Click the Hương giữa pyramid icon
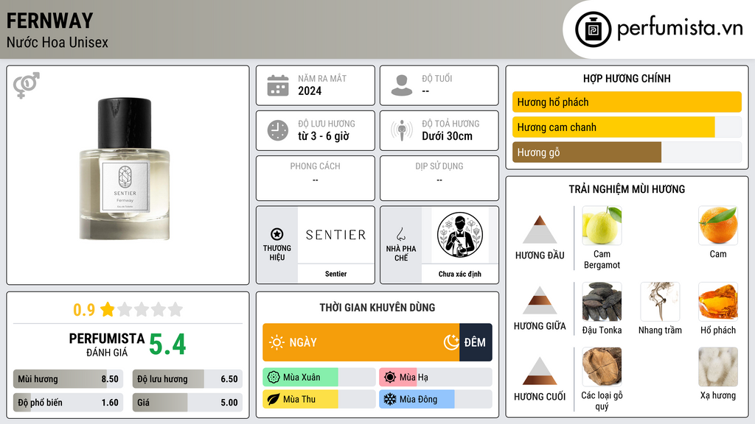 (540, 300)
